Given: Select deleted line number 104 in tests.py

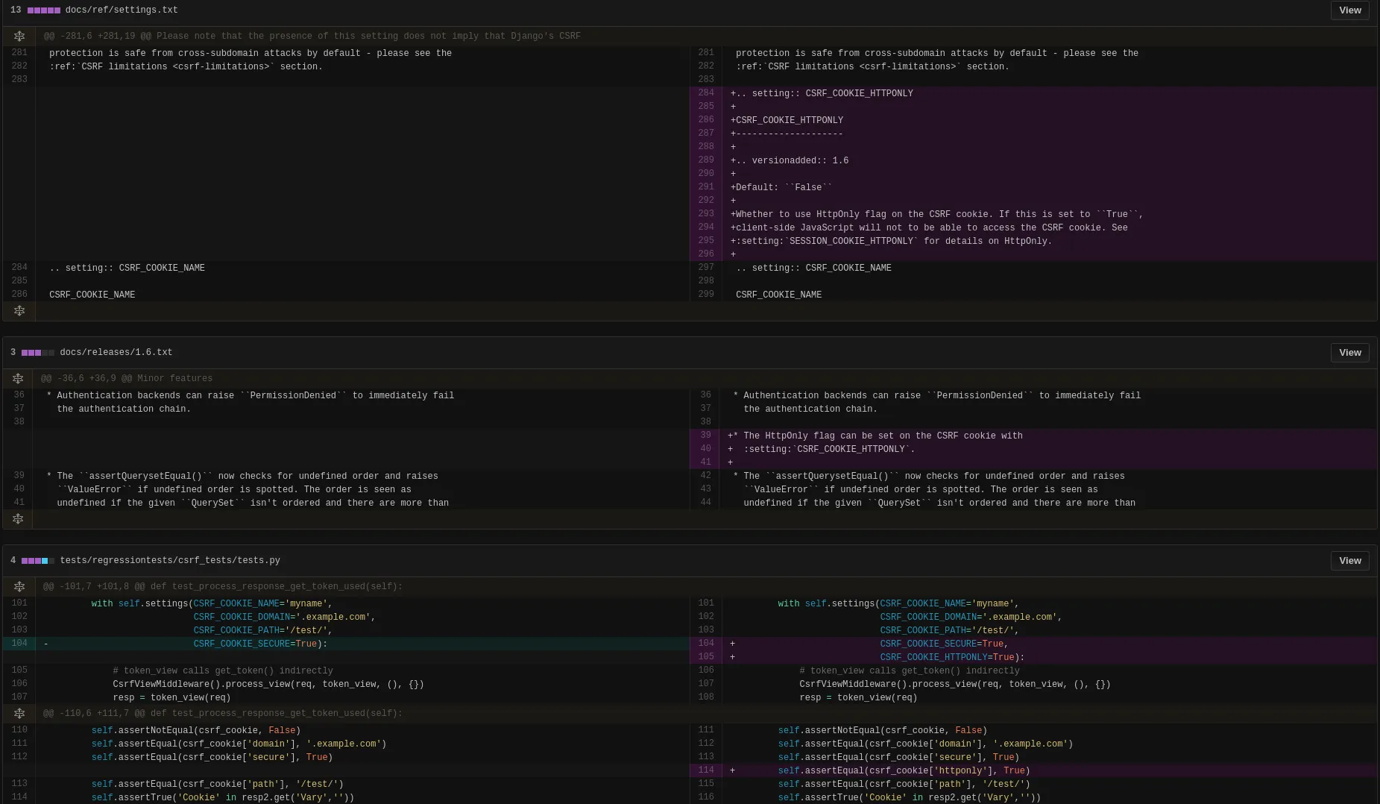Looking at the screenshot, I should point(19,644).
